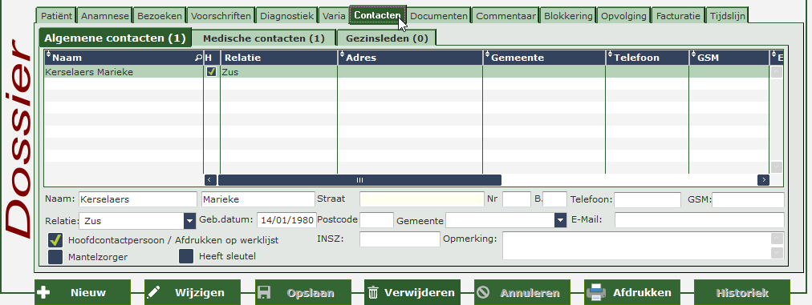Enable the Mantelzorger checkbox
The image size is (812, 305).
[55, 256]
